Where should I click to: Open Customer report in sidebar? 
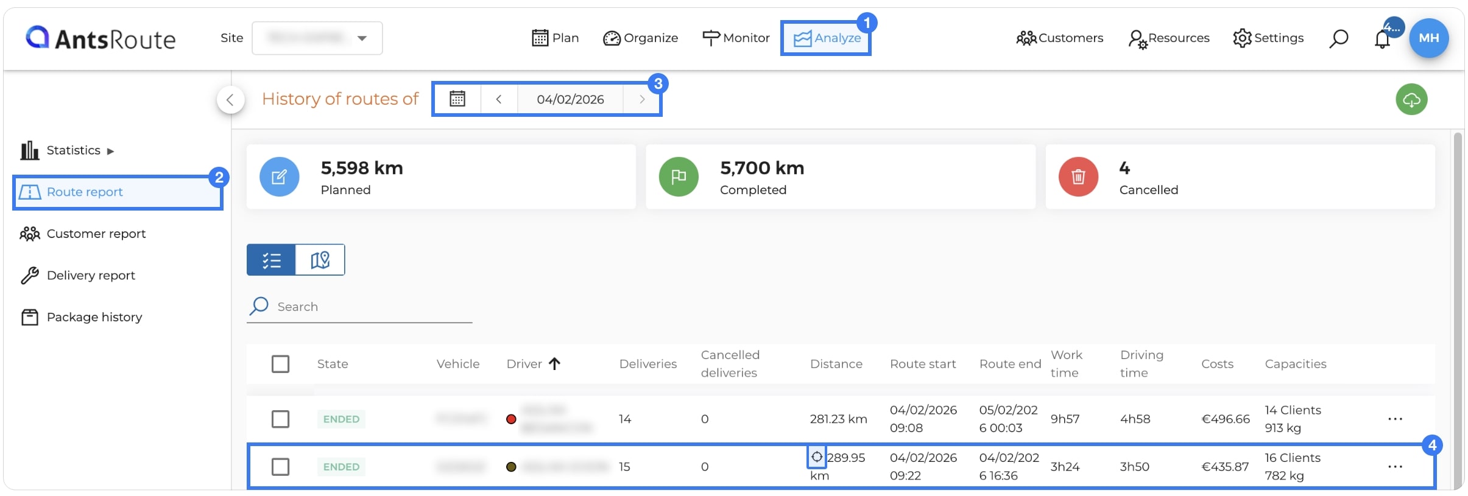83,234
